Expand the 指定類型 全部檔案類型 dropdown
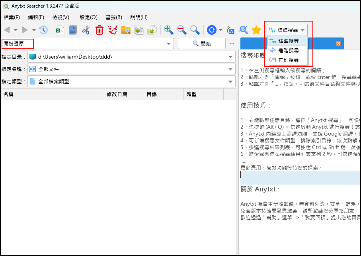This screenshot has height=256, width=361. click(230, 82)
